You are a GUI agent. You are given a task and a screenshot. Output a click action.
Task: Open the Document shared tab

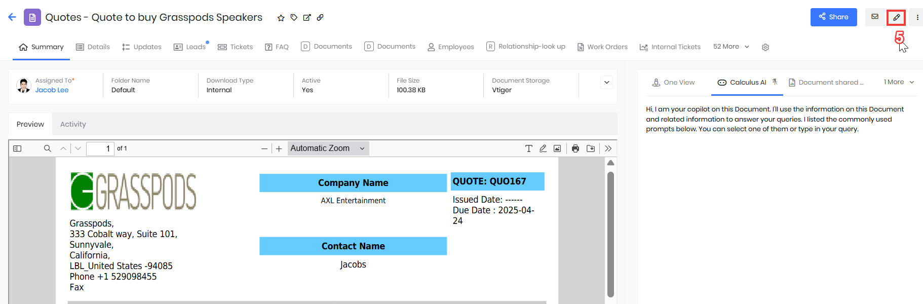pyautogui.click(x=826, y=82)
